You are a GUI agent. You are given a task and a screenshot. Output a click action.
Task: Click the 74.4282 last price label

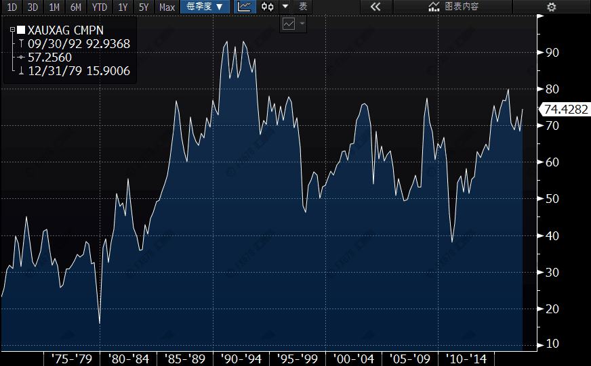565,109
